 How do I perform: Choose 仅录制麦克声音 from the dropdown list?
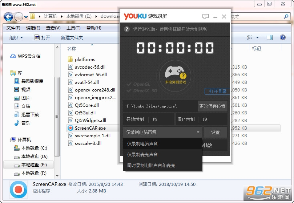pyautogui.click(x=162, y=154)
